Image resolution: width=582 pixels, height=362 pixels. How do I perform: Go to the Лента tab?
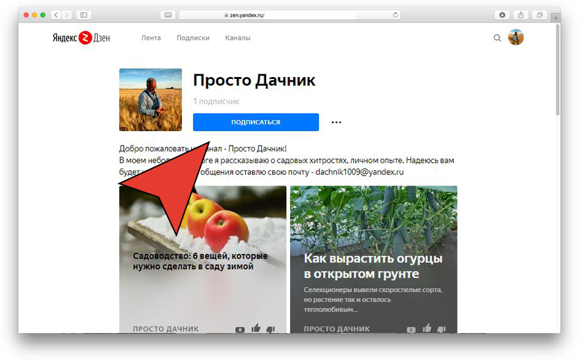(151, 38)
